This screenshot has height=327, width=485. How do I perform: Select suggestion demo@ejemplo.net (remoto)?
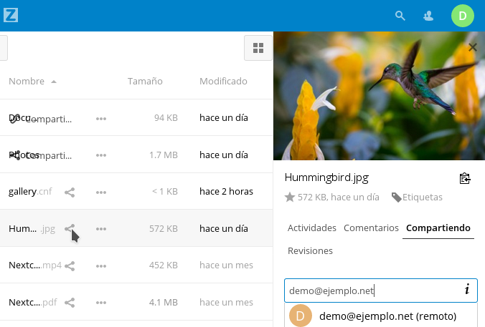point(381,316)
